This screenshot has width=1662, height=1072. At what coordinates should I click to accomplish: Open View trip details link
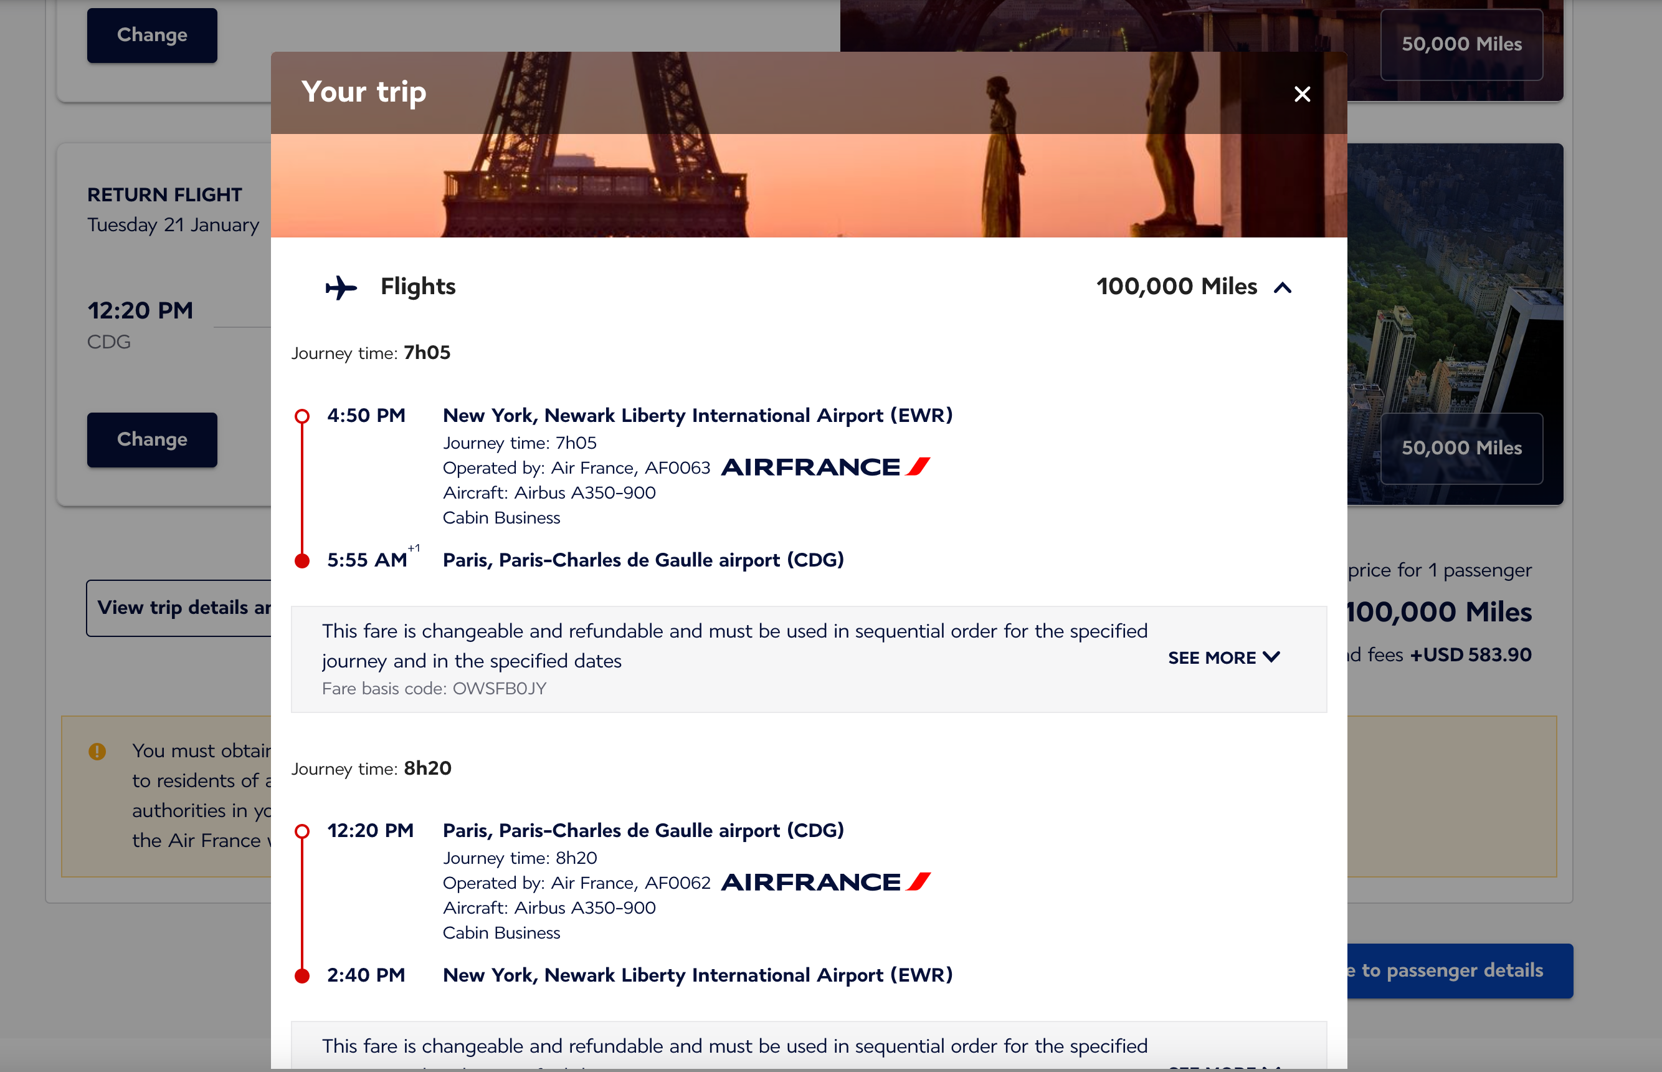coord(179,608)
